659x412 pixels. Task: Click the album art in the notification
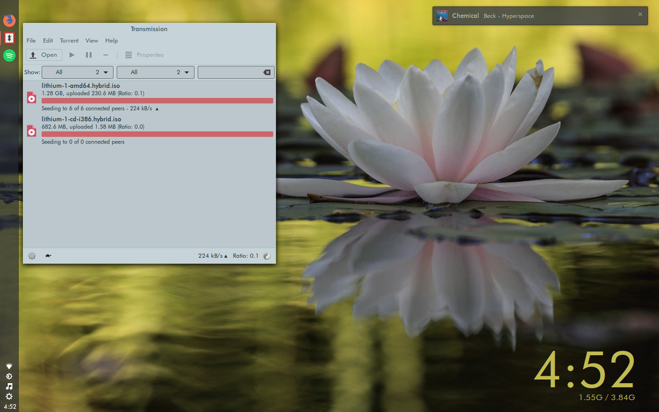[x=442, y=16]
